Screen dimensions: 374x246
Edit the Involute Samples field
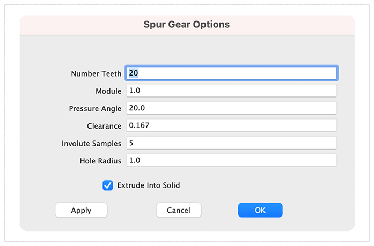[x=231, y=143]
